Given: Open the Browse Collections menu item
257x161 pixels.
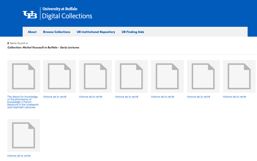Looking at the screenshot, I should (57, 32).
